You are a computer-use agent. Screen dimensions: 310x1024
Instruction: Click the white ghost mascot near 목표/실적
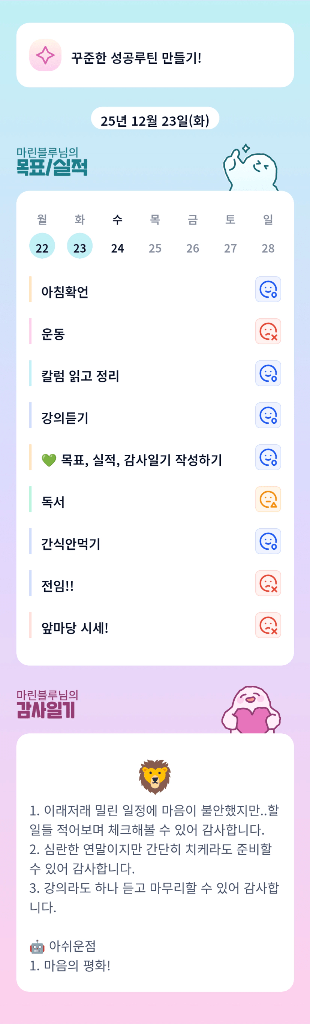coord(250,170)
